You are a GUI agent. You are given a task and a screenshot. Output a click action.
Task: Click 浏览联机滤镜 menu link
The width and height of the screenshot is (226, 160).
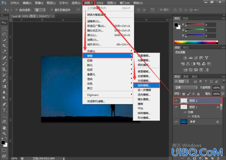[107, 101]
